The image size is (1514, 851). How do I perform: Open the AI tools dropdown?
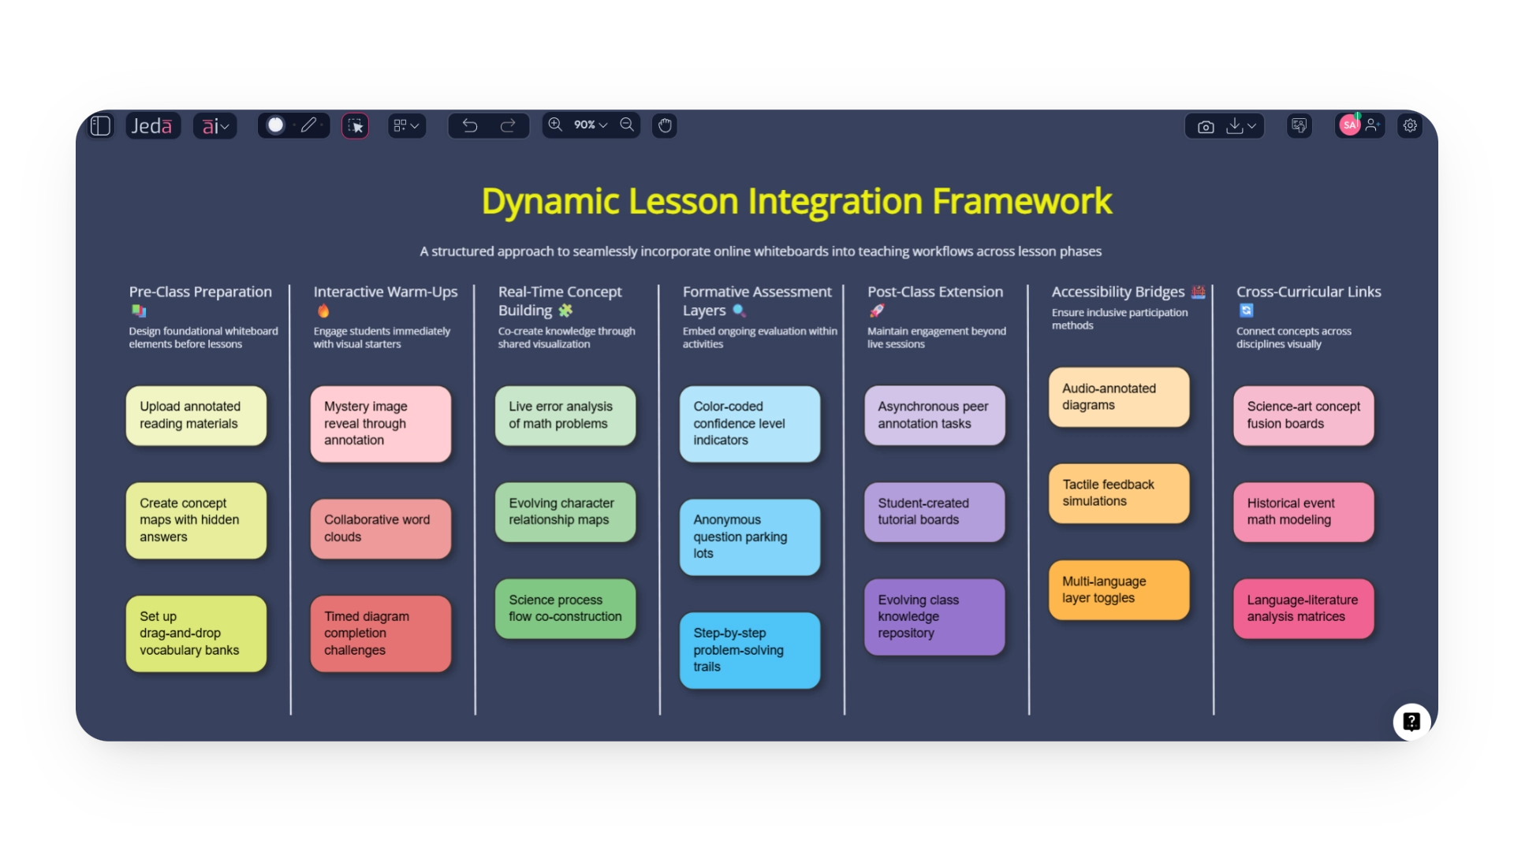click(214, 125)
